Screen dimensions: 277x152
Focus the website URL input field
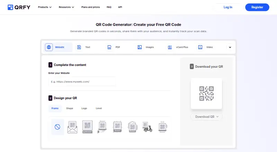pos(82,82)
